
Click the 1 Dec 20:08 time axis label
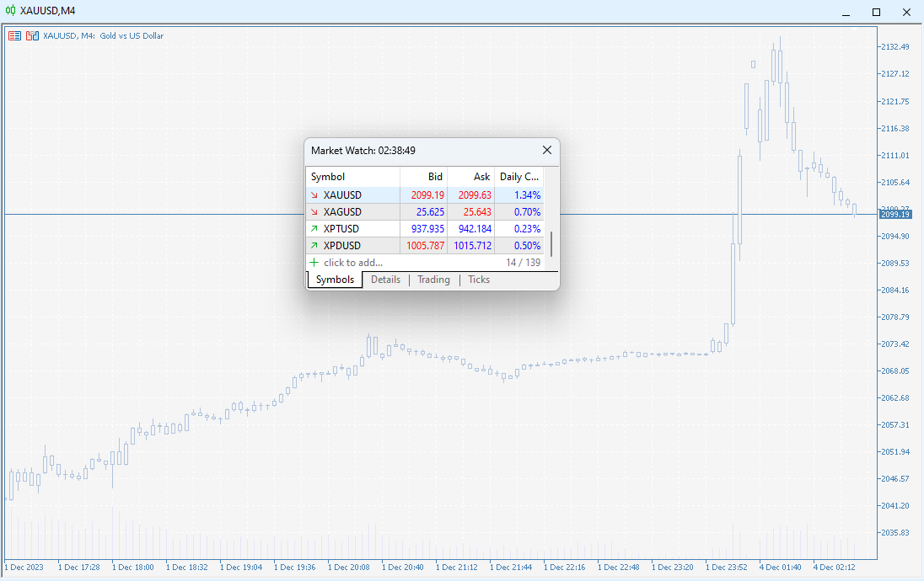349,567
